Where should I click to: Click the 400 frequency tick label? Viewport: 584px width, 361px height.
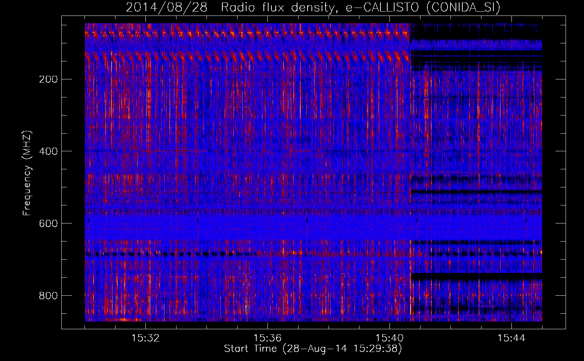[48, 151]
